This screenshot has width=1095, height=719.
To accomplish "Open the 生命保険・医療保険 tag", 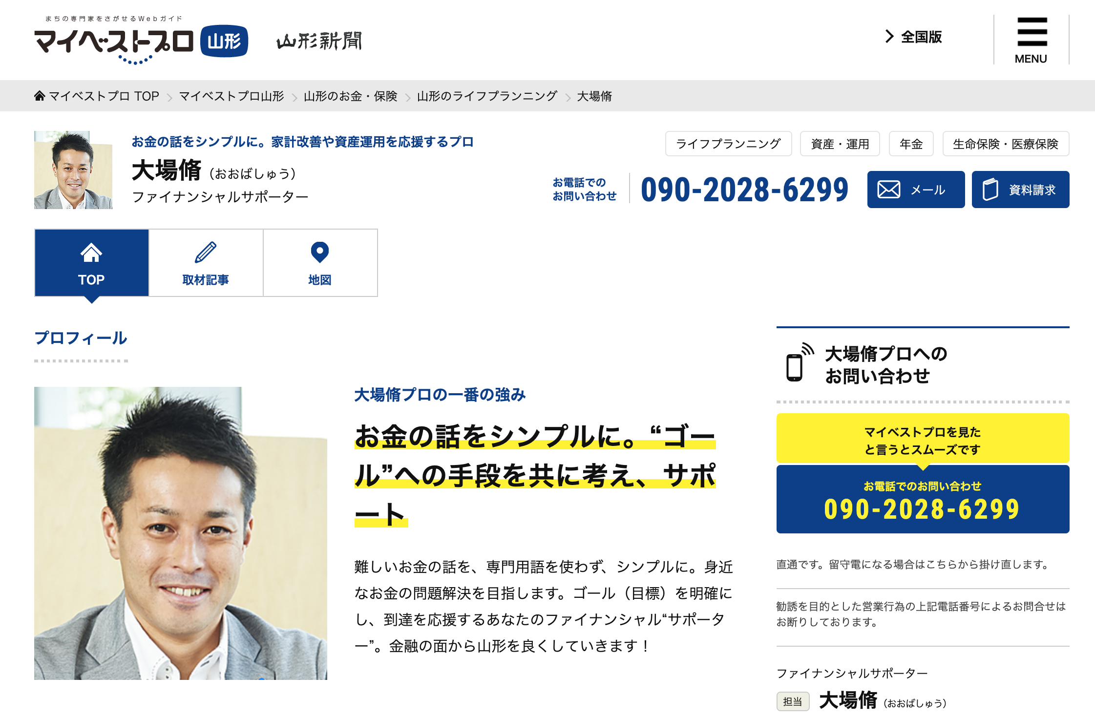I will (1006, 144).
